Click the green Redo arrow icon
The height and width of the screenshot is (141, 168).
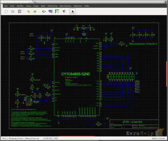[35, 12]
